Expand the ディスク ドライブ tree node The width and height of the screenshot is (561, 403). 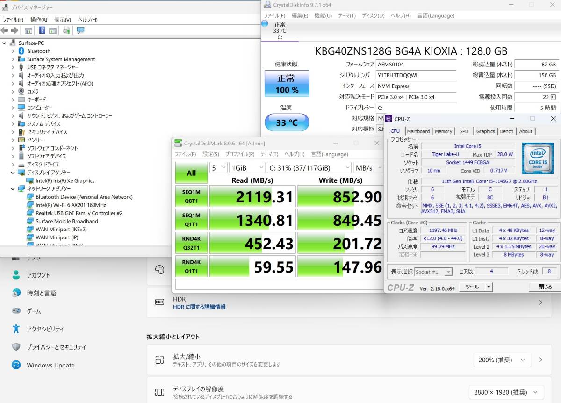[13, 165]
